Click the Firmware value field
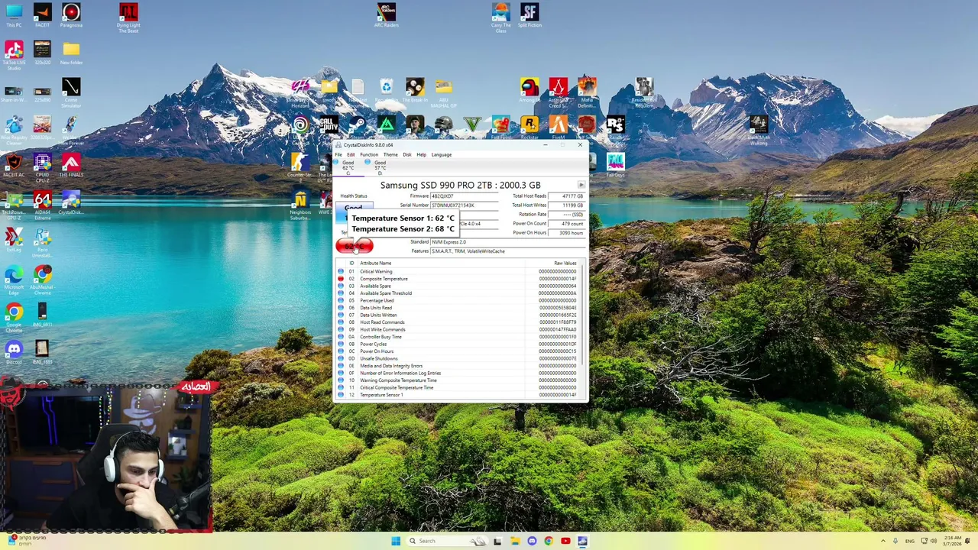The height and width of the screenshot is (550, 978). coord(465,196)
